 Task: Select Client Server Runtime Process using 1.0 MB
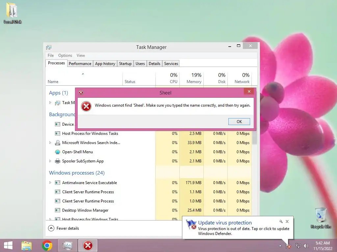point(149,201)
